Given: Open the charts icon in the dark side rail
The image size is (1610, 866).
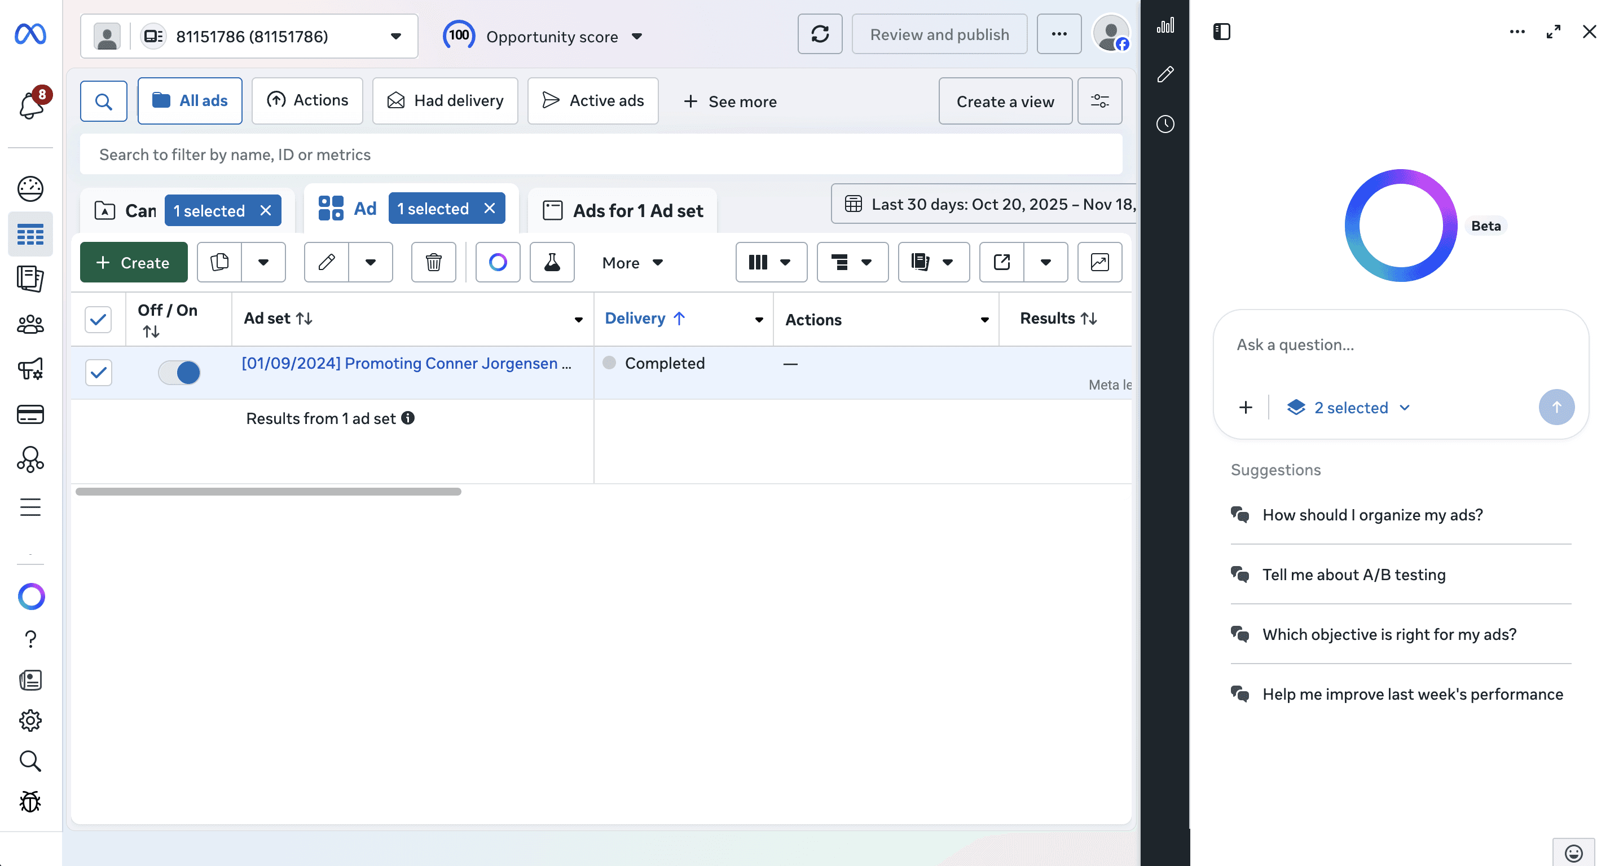Looking at the screenshot, I should coord(1165,25).
